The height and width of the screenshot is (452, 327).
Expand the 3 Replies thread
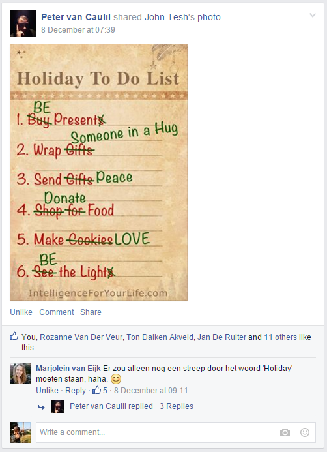coord(176,406)
